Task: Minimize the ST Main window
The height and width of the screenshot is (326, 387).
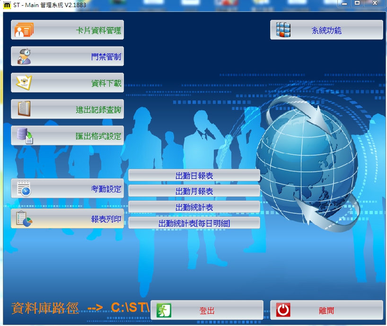Action: coord(344,3)
